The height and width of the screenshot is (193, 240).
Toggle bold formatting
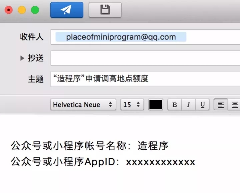pyautogui.click(x=174, y=105)
